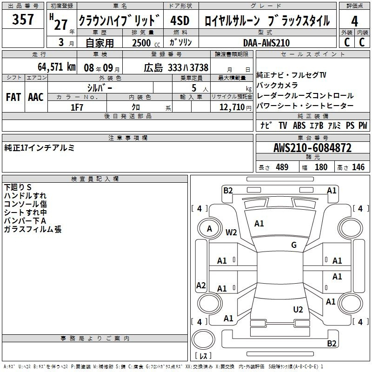The image size is (372, 372).
Task: Select the A2 mark on the side sill
Action: 201,285
